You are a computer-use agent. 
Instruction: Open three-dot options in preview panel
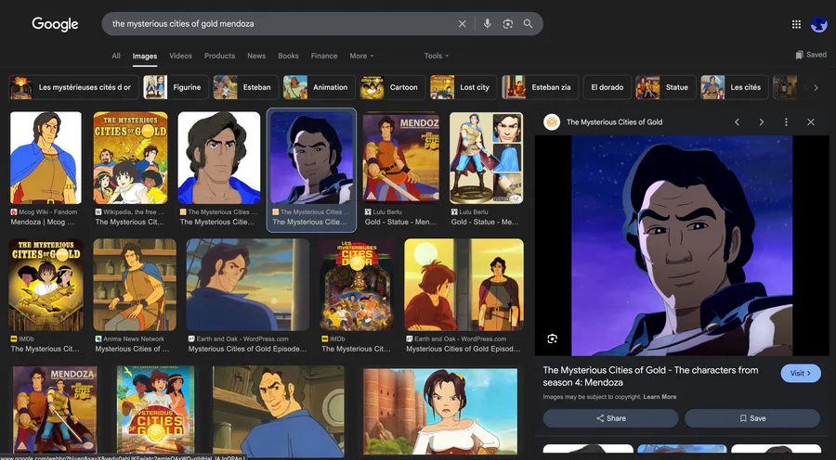786,121
